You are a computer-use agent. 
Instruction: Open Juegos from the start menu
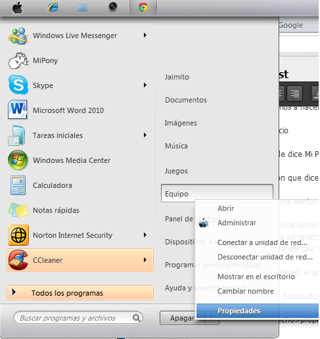pos(176,171)
